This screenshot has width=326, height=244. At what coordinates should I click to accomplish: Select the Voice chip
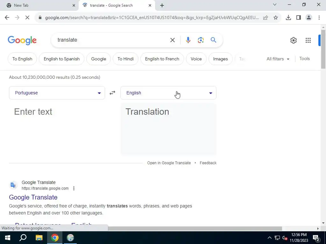click(x=196, y=59)
